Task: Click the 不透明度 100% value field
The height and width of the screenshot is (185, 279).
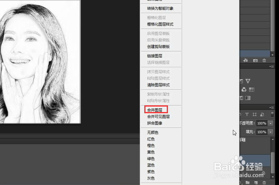Action: [262, 123]
